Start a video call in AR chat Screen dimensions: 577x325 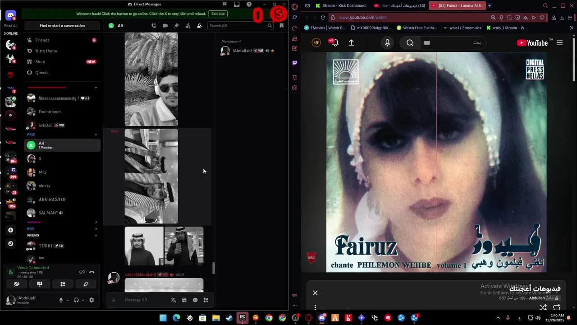click(165, 26)
